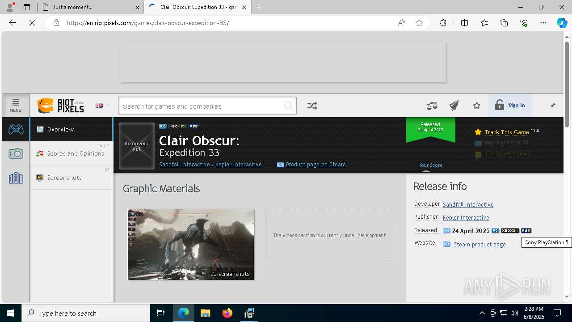
Task: Stop page loading with X button
Action: (x=32, y=23)
